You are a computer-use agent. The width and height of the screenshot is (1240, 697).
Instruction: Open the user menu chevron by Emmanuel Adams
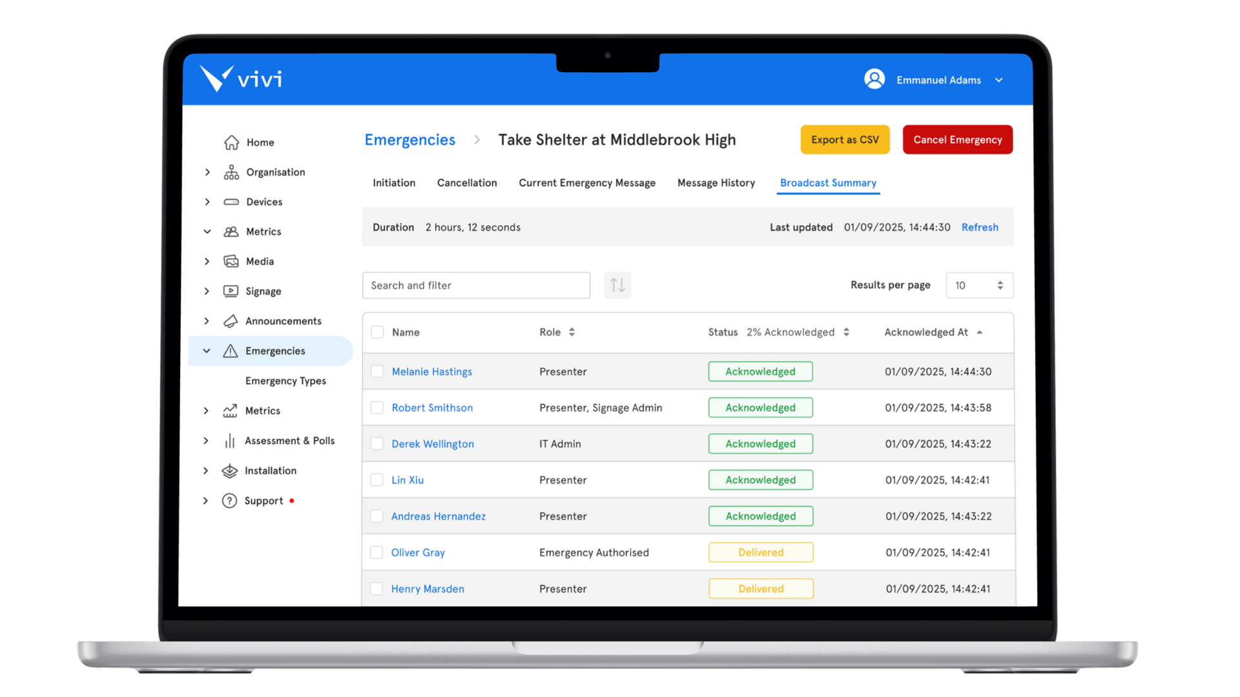pos(999,80)
